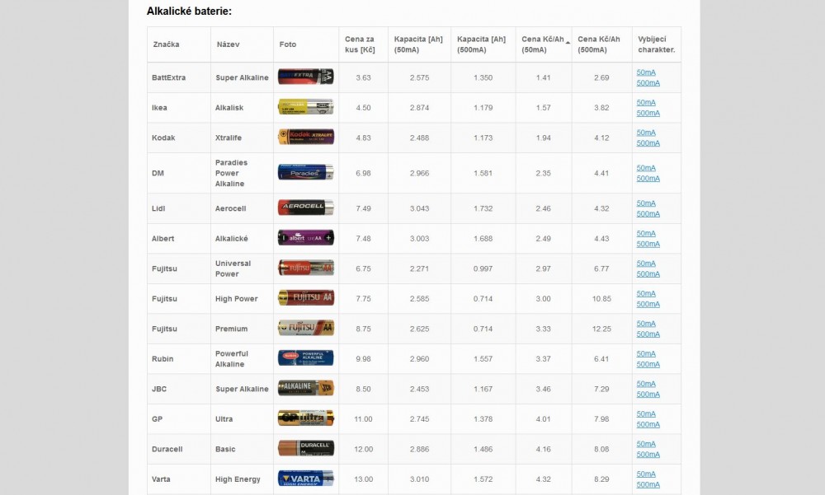
Task: Sort by Kapacita [Ah] (500mA) header
Action: point(482,44)
